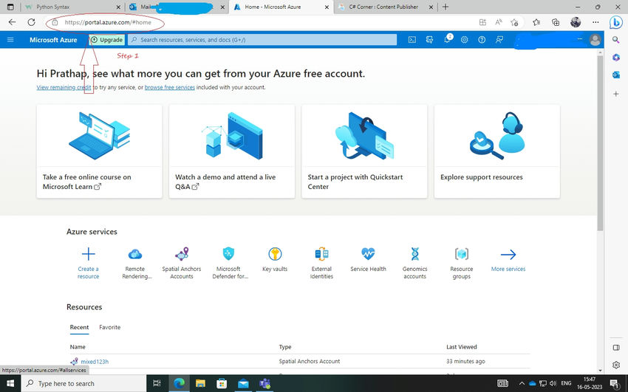Screen dimensions: 628x392
Task: Add this page to favorites star
Action: pyautogui.click(x=515, y=22)
